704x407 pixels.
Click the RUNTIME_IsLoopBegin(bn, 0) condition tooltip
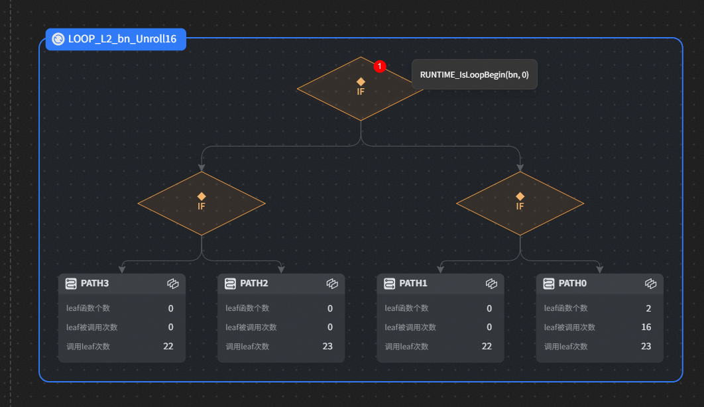(x=474, y=74)
